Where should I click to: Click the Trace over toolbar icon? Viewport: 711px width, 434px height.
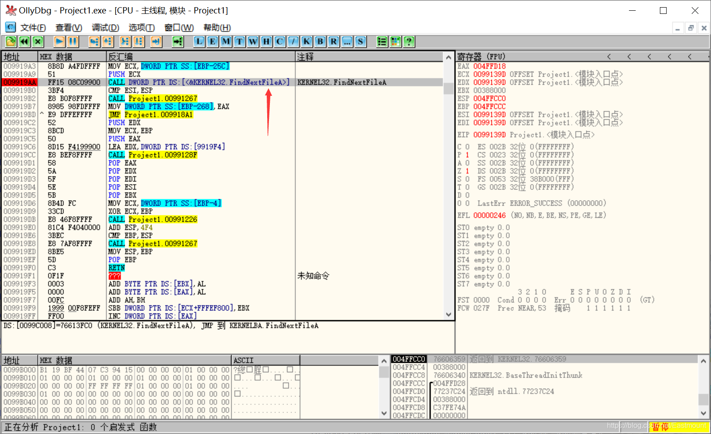[139, 42]
